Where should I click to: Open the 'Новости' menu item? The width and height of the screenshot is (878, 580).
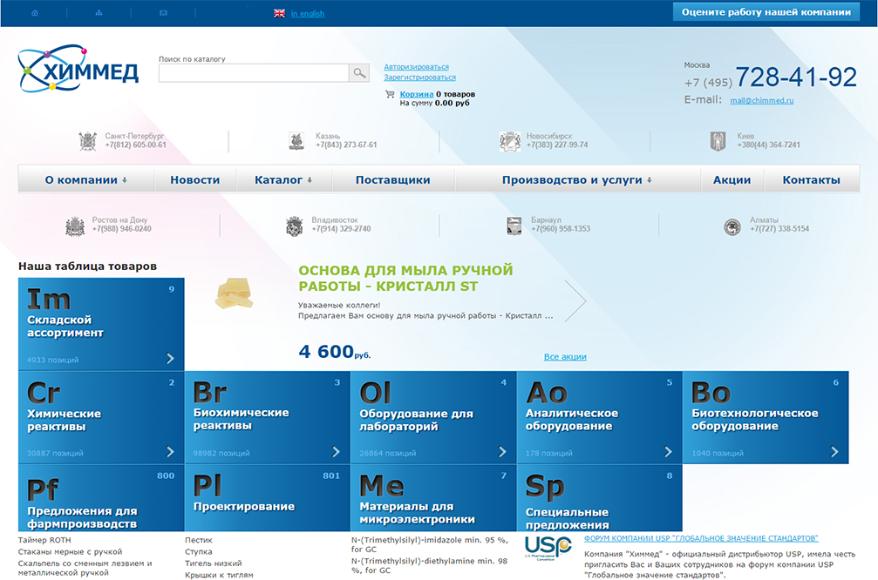194,179
